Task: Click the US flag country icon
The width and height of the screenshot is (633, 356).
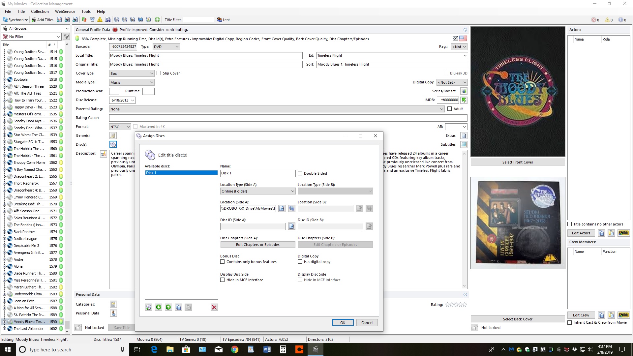Action: click(x=463, y=39)
